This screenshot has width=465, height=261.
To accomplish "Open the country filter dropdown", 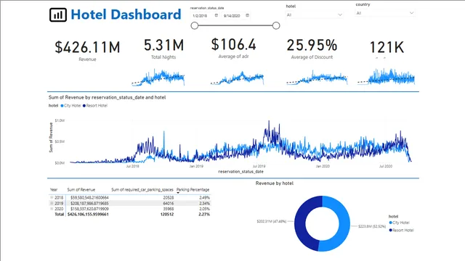I will 384,13.
